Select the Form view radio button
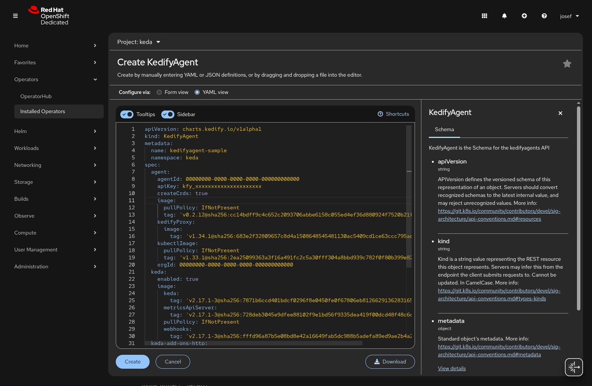This screenshot has width=592, height=386. tap(159, 92)
